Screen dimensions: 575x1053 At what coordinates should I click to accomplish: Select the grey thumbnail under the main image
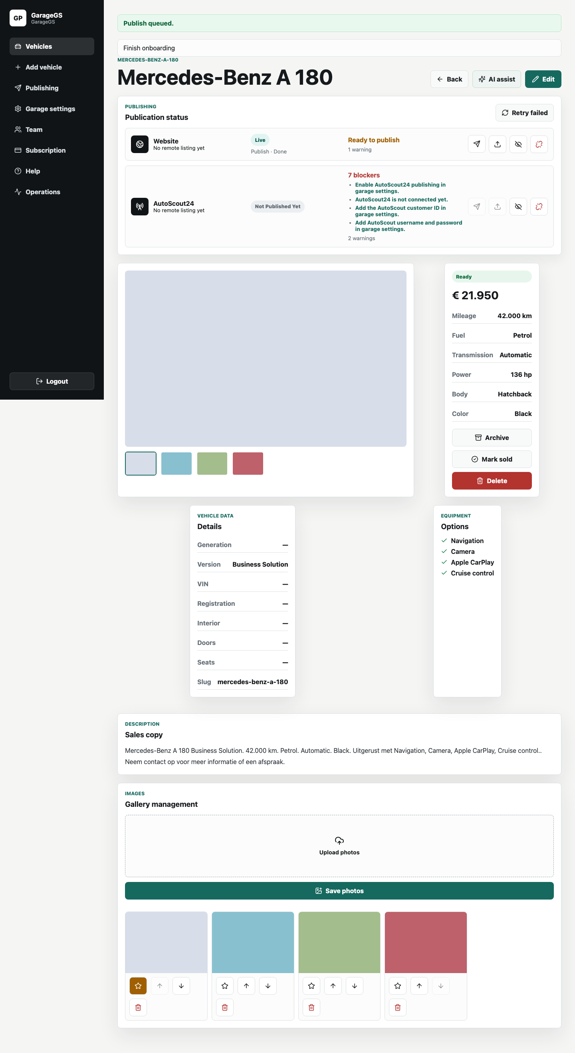tap(141, 463)
